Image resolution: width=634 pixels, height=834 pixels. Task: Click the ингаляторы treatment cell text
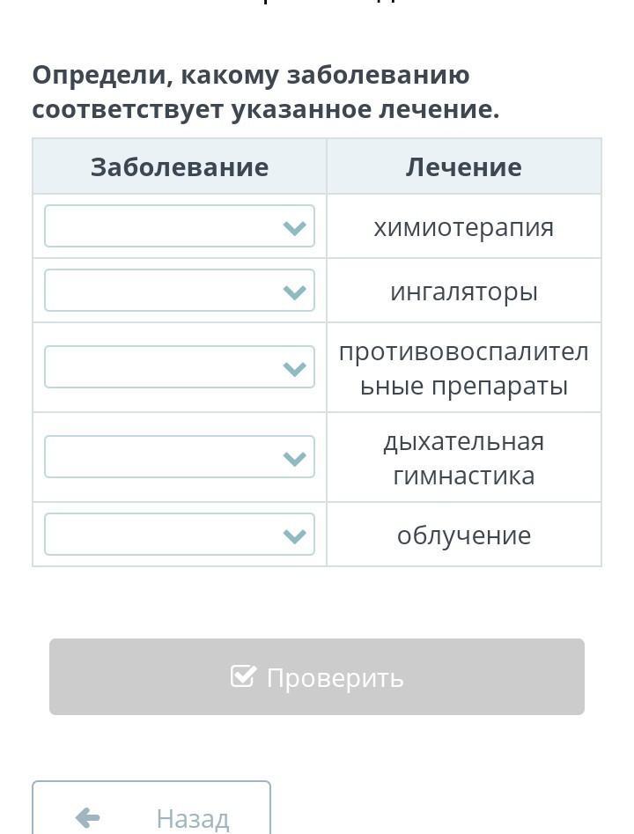coord(464,292)
